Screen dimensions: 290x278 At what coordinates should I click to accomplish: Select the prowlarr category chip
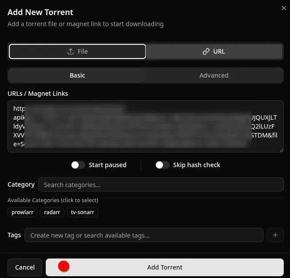(23, 212)
